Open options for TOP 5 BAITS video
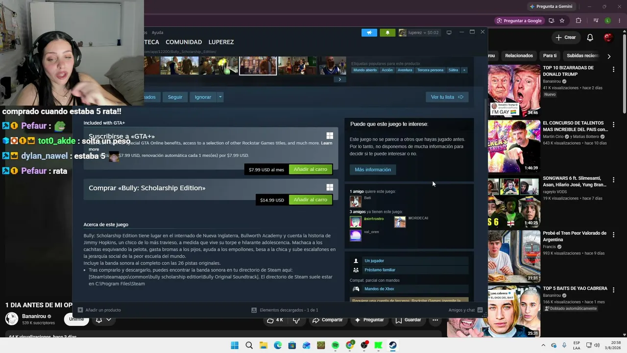 click(613, 290)
